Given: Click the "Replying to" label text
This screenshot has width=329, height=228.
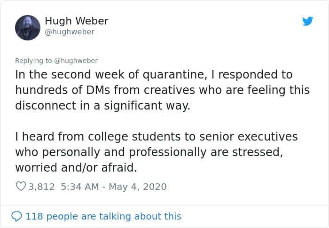Looking at the screenshot, I should tap(33, 61).
